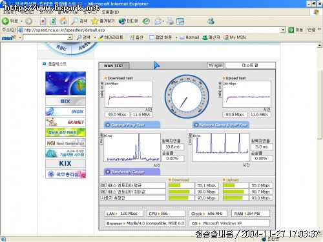
Task: Click the Highlight marker button
Action: click(x=110, y=37)
